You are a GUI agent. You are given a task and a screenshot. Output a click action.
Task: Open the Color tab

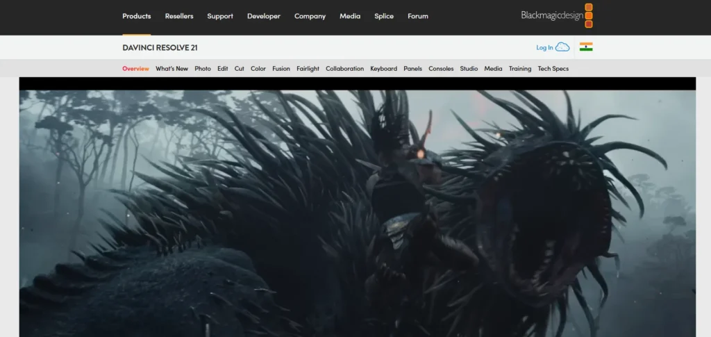[x=258, y=69]
